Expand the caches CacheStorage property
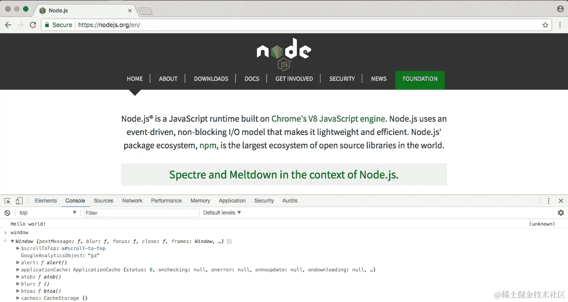 (18, 298)
